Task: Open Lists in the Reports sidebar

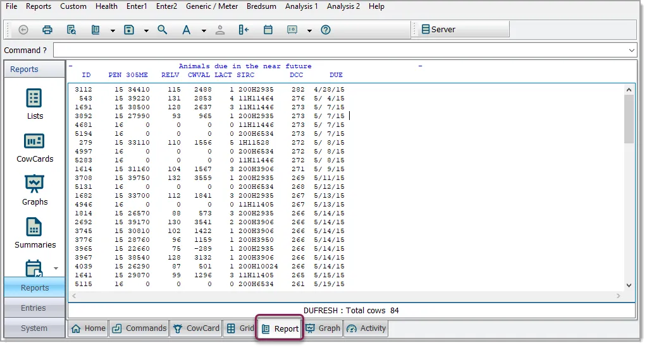Action: point(35,104)
